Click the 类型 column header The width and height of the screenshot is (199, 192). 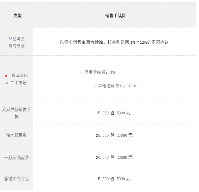point(17,16)
